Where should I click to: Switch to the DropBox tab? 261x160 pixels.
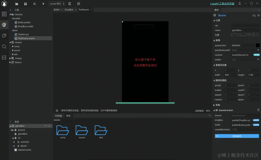click(69, 10)
